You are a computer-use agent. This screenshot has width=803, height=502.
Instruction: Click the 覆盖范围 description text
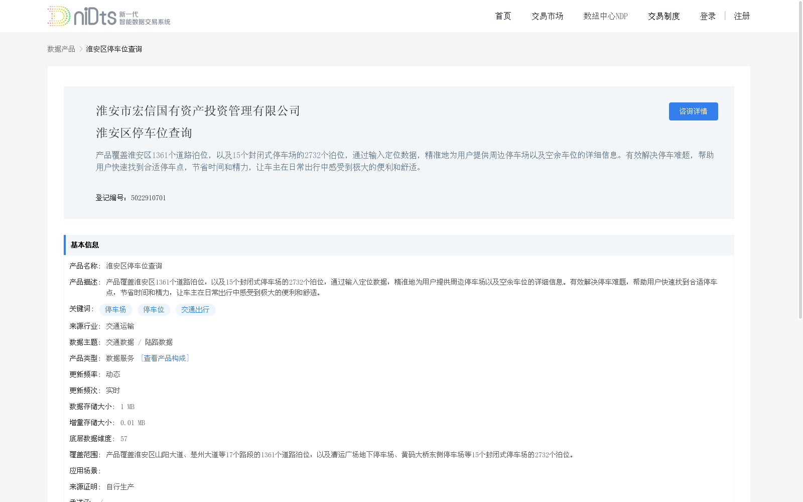[341, 455]
